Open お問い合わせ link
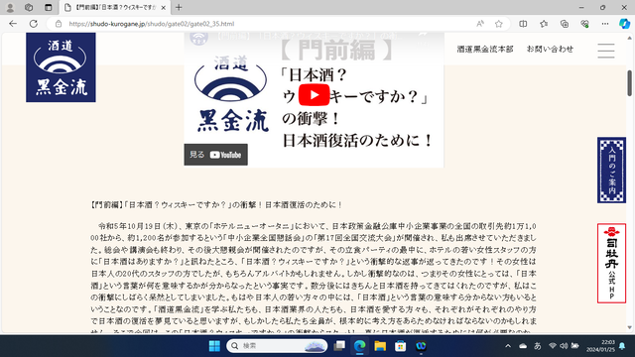The image size is (635, 357). [x=550, y=49]
